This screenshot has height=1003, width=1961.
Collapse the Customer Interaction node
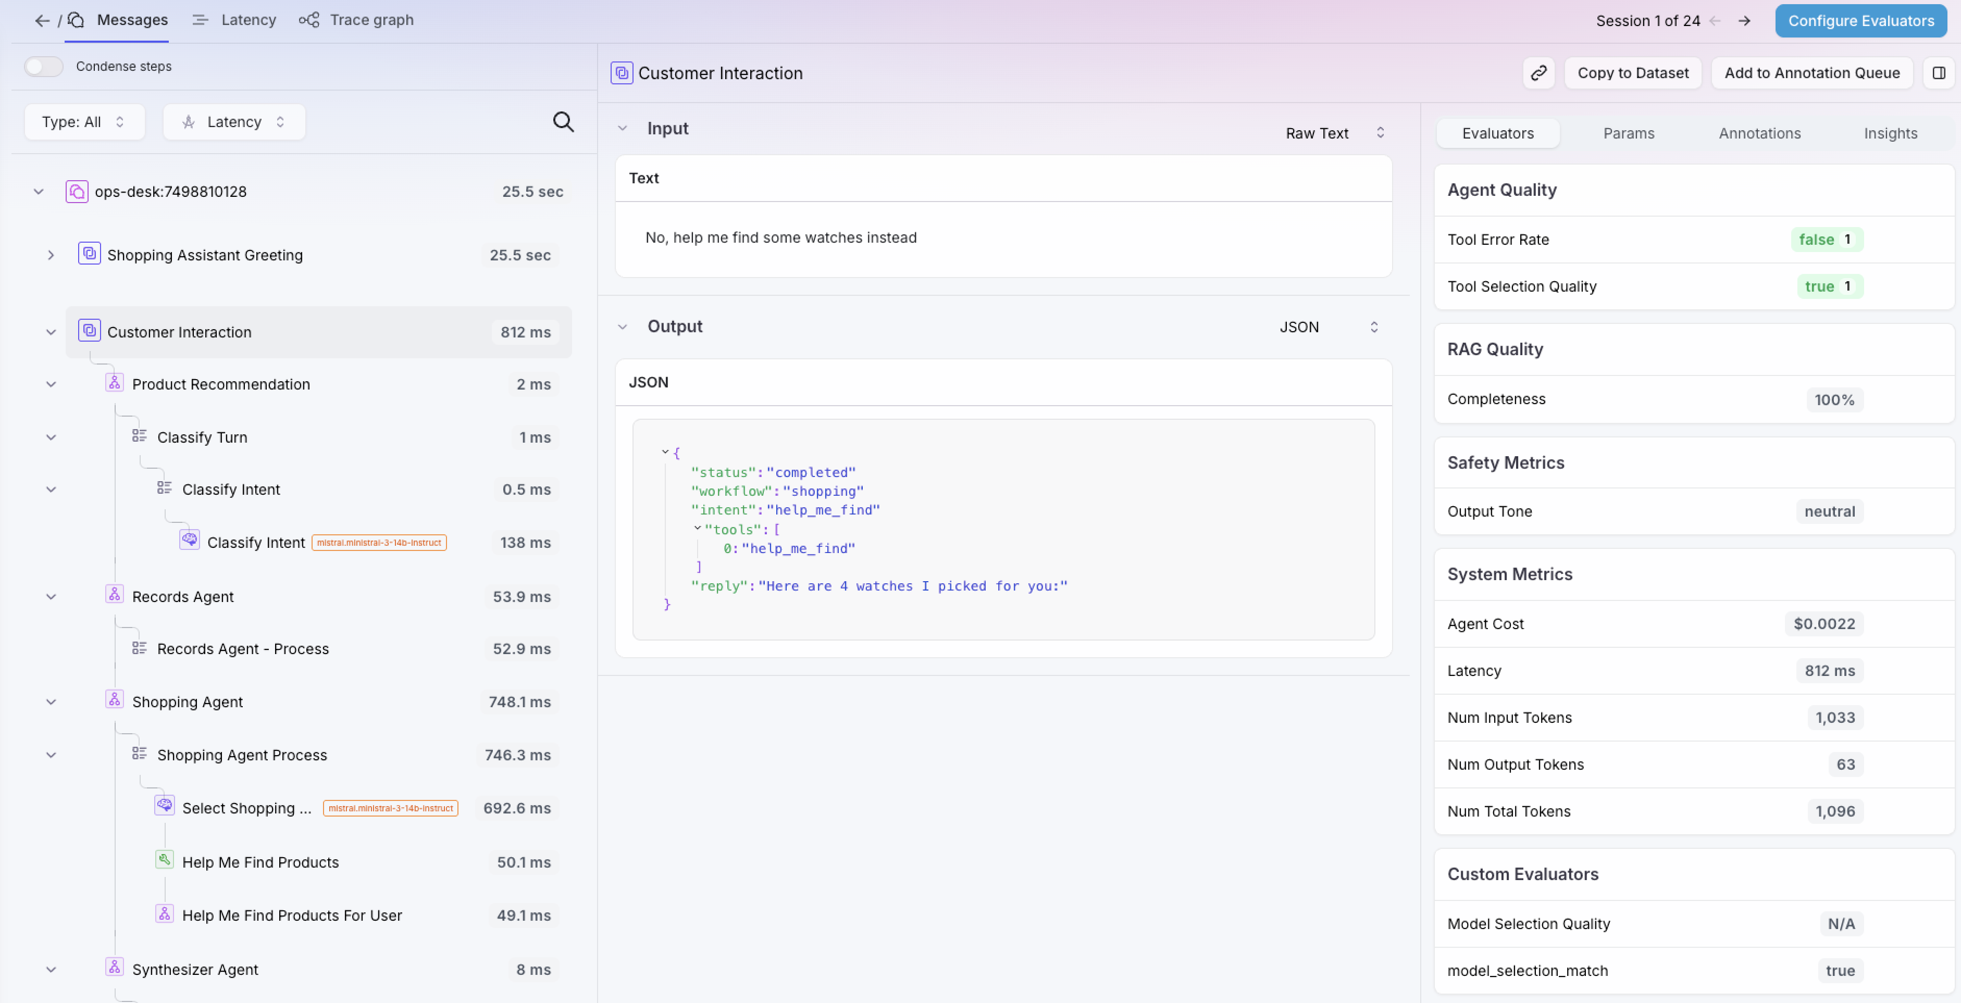pos(51,333)
